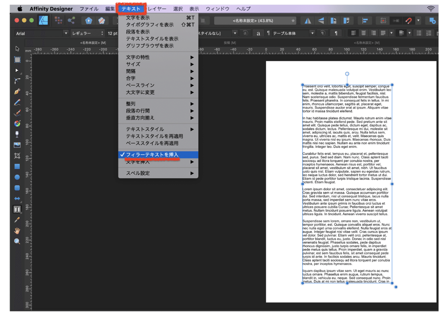Select the Frame Text tool
448x316 pixels.
click(x=17, y=210)
